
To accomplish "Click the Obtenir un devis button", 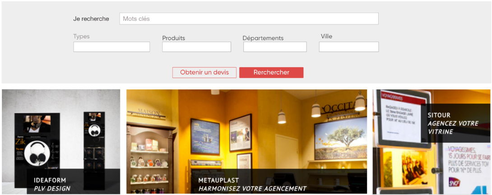I will click(x=204, y=73).
